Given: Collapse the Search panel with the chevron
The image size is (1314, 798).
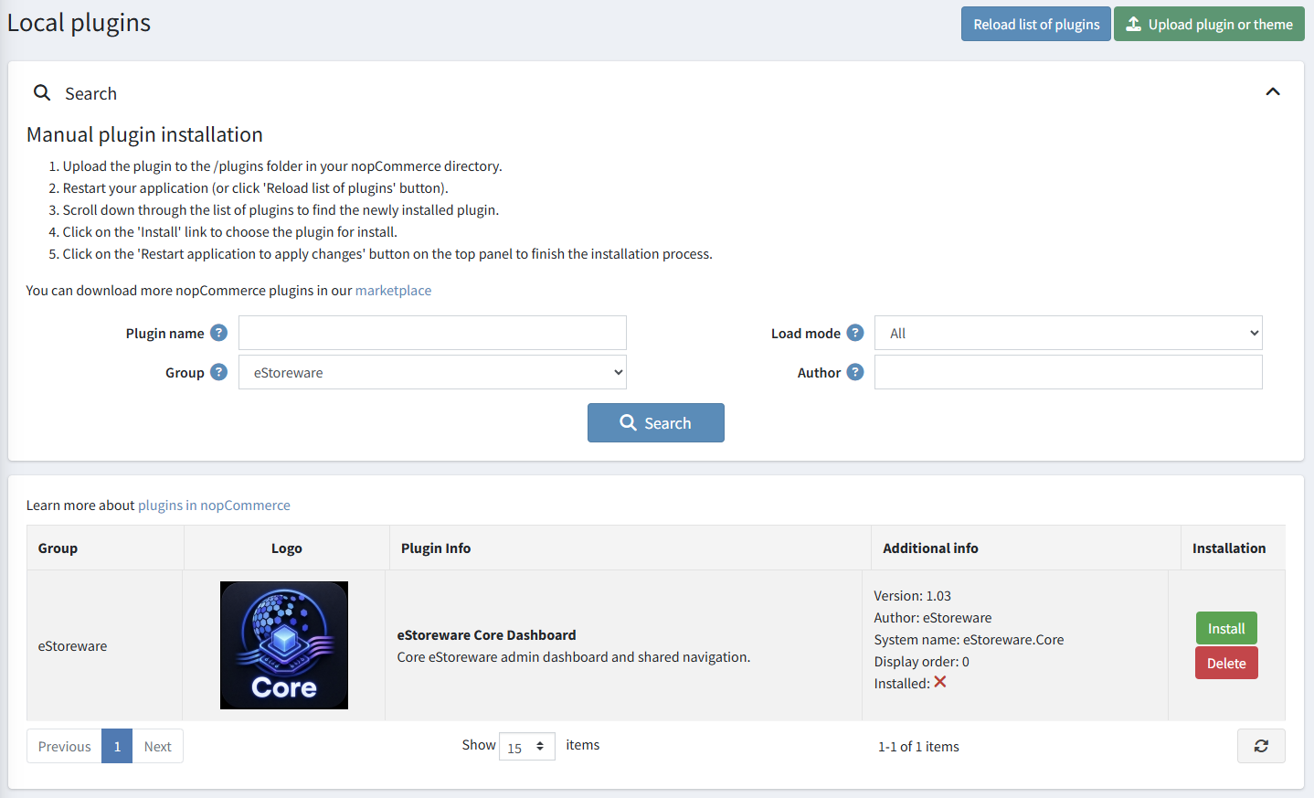Looking at the screenshot, I should pos(1273,91).
